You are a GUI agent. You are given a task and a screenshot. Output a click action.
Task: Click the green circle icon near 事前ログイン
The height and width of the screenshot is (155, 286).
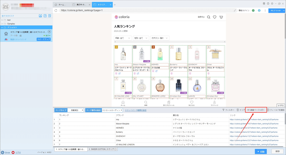pos(253,10)
